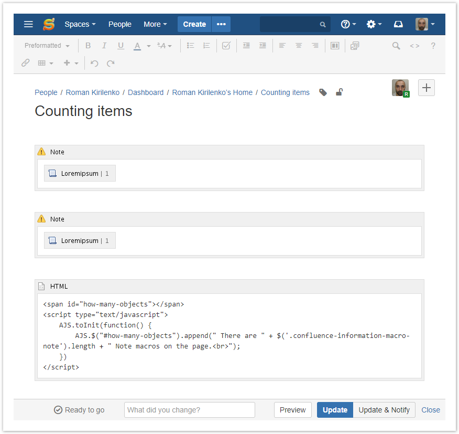Click the insert files and images icon

point(355,46)
